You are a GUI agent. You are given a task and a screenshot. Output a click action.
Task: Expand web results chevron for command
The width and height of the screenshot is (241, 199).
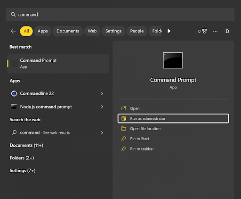click(102, 133)
